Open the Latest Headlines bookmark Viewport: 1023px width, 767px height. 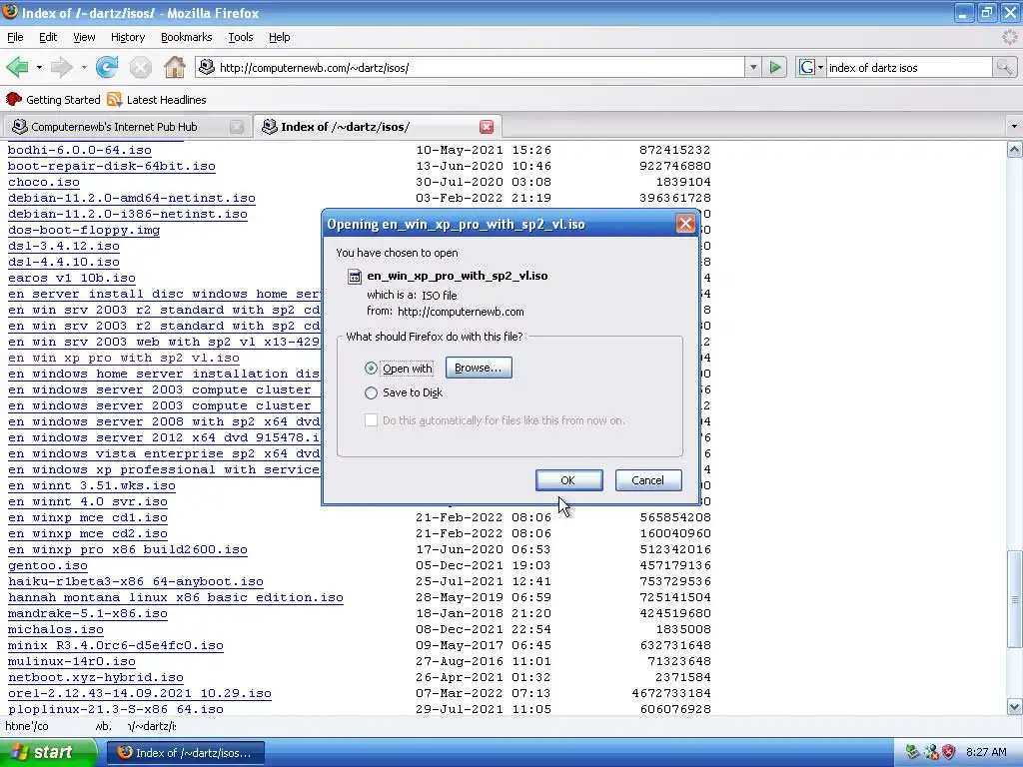pos(157,99)
